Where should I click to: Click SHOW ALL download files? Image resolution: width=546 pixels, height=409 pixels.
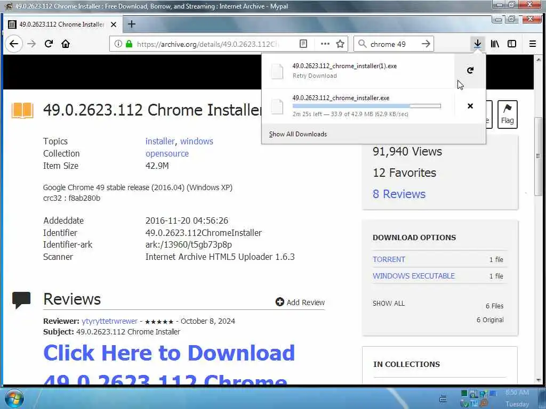click(389, 303)
